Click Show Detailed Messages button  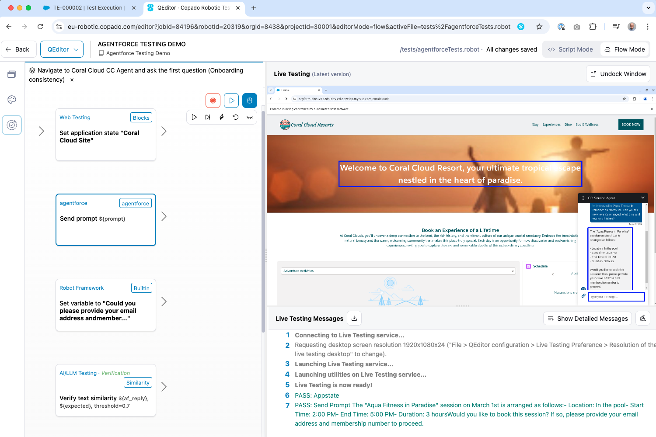click(x=588, y=319)
